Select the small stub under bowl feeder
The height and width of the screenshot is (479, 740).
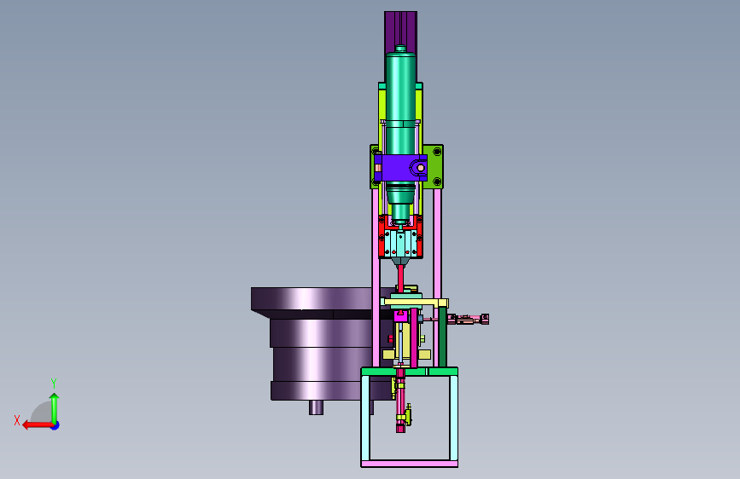tap(316, 407)
